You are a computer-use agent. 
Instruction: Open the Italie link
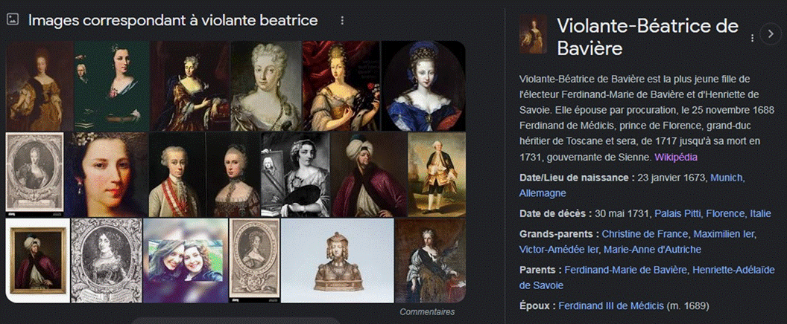pos(760,214)
